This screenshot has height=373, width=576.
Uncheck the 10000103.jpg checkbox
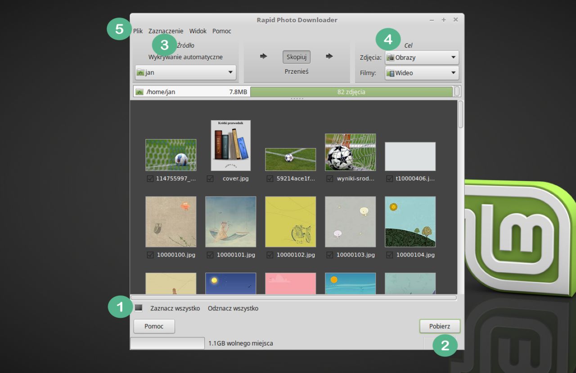click(x=330, y=255)
